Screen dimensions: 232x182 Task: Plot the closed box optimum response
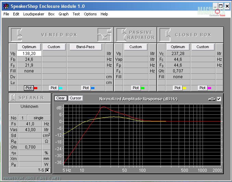point(177,88)
